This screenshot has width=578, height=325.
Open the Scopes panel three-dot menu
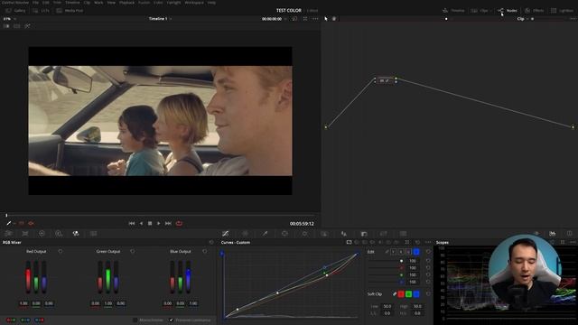point(573,242)
